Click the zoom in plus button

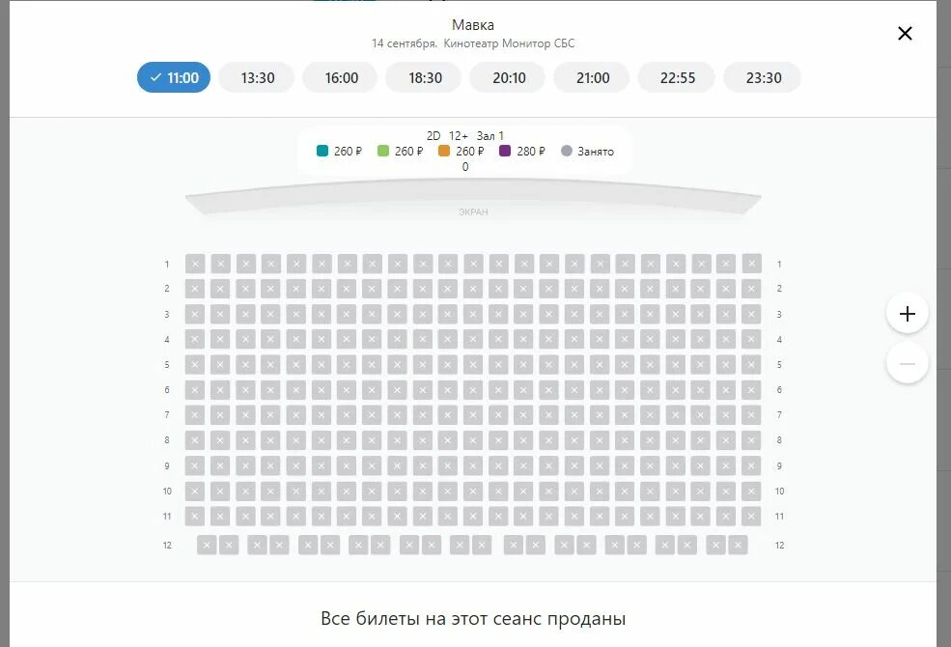tap(907, 314)
